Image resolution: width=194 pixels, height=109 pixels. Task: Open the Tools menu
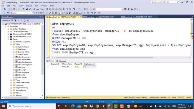(36, 6)
